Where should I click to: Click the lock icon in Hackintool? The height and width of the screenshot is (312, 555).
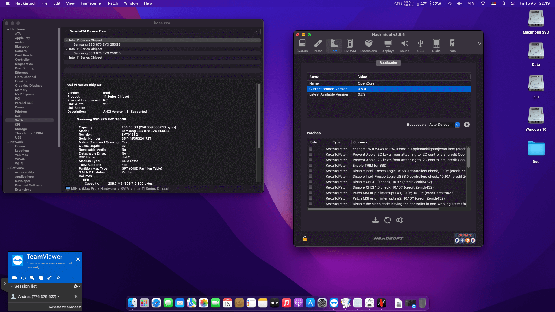click(x=304, y=238)
